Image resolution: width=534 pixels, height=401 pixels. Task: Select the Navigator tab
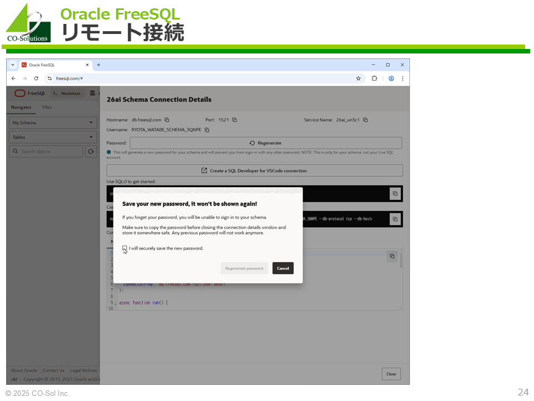22,107
